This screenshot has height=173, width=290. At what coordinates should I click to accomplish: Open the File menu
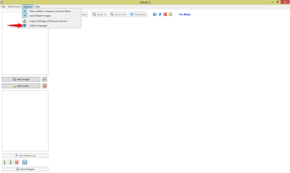tap(3, 6)
